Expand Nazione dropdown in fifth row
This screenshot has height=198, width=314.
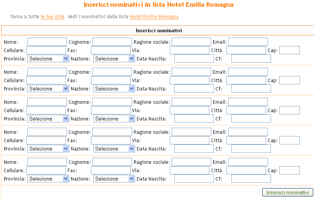114,179
